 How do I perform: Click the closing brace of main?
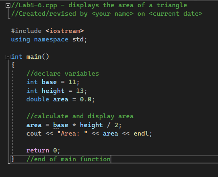tap(13, 159)
